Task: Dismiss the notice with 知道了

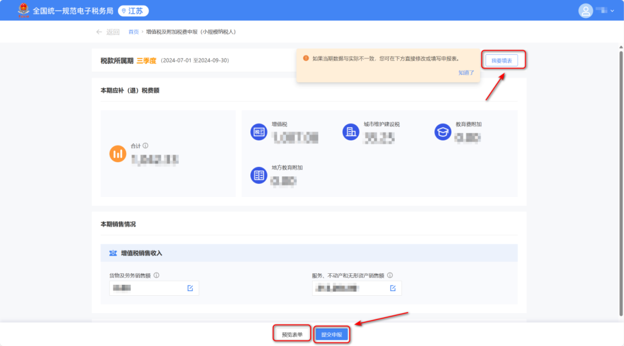Action: 466,73
